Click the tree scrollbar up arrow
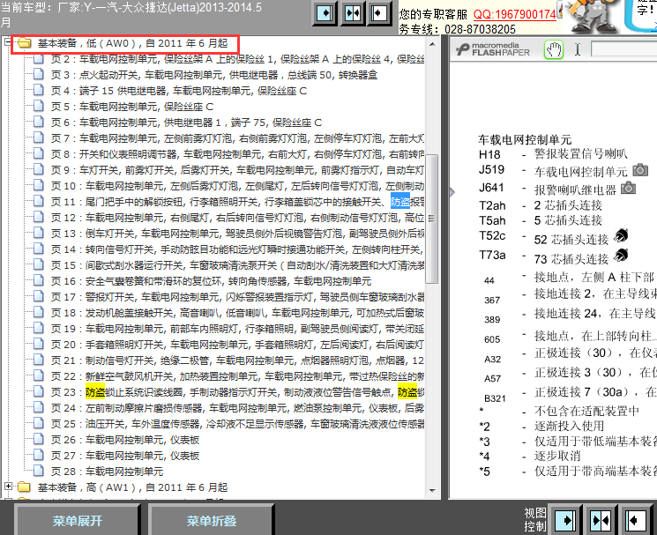657x535 pixels. [432, 44]
